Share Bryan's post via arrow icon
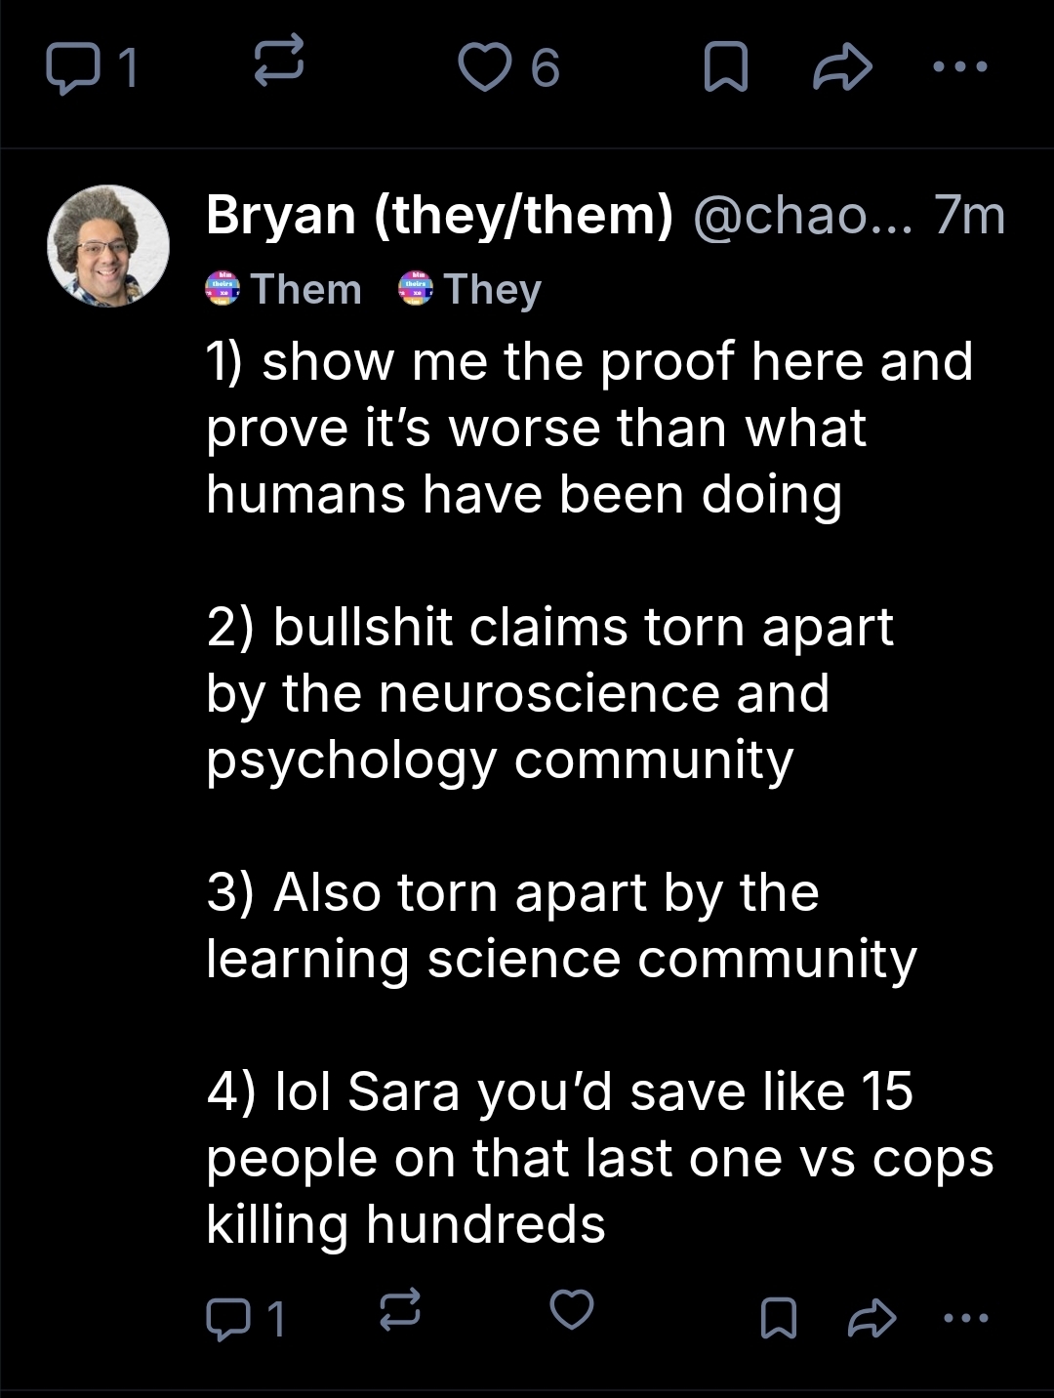Screen dimensions: 1054x1398 [872, 1318]
